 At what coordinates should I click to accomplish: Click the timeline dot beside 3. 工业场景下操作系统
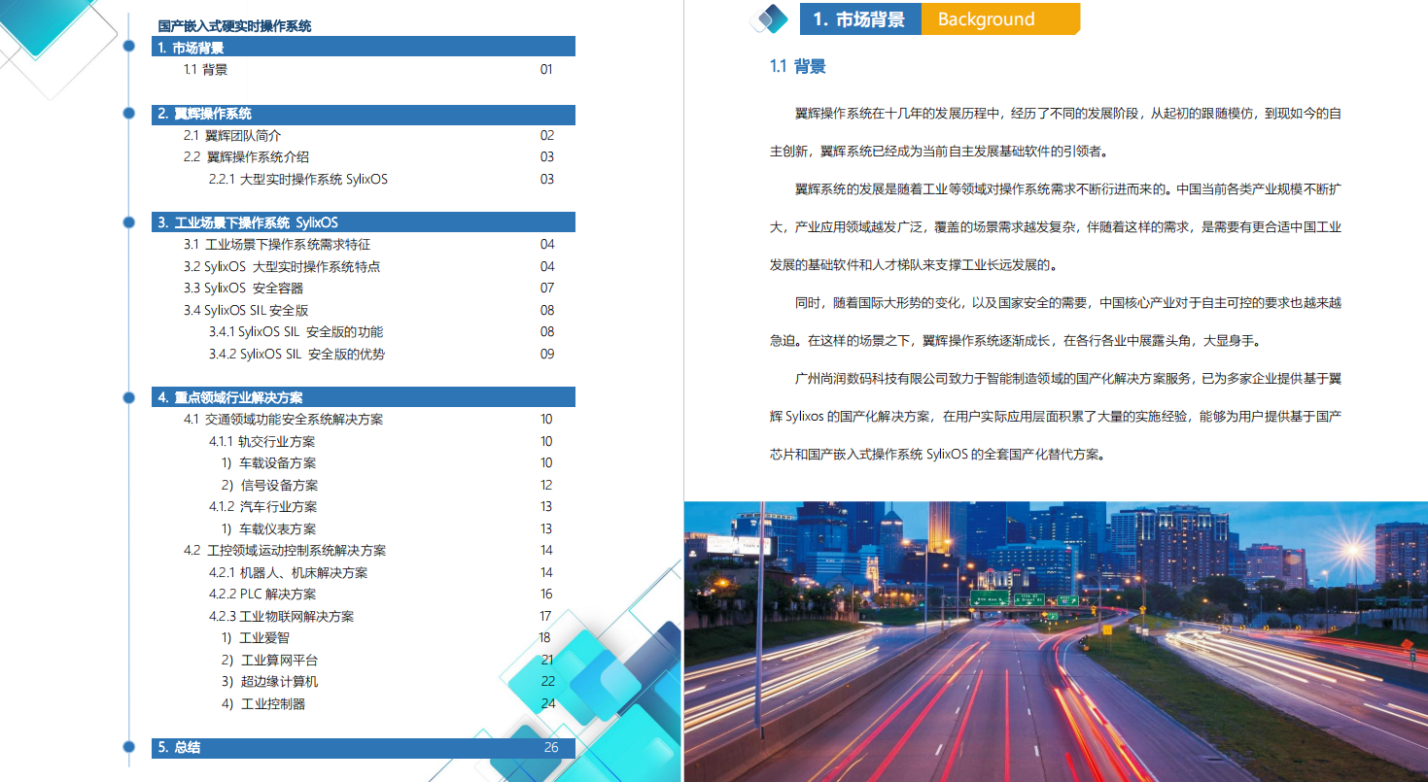(x=129, y=222)
